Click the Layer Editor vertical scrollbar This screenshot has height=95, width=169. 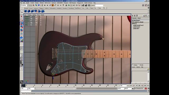coord(148,76)
